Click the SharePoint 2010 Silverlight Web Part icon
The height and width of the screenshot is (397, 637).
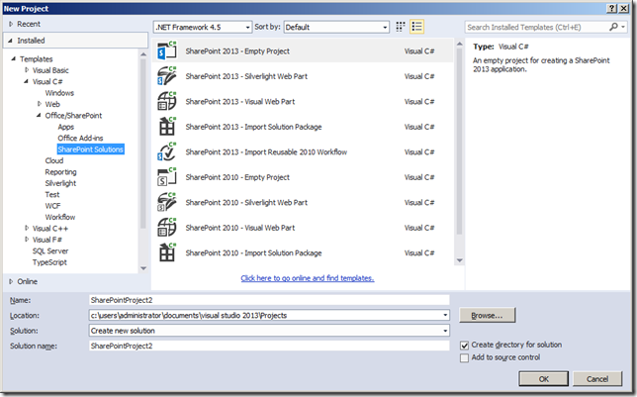click(x=166, y=202)
